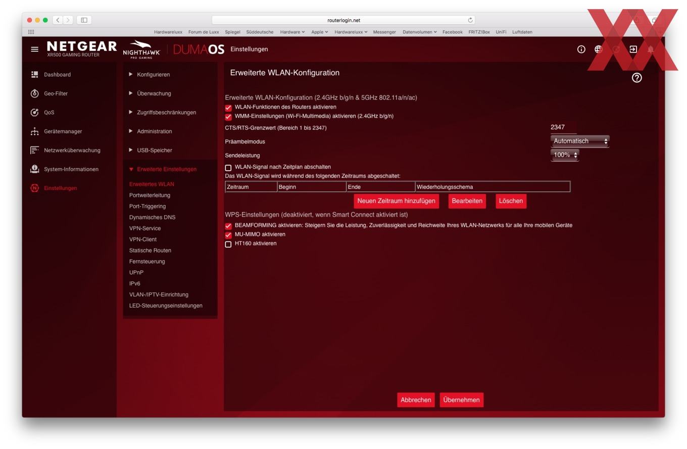Open VPN-Service settings page

pos(145,229)
